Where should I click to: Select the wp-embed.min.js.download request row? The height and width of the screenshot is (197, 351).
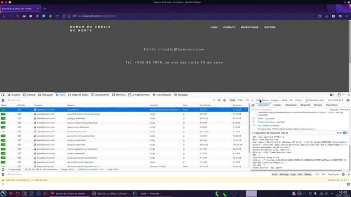124,162
